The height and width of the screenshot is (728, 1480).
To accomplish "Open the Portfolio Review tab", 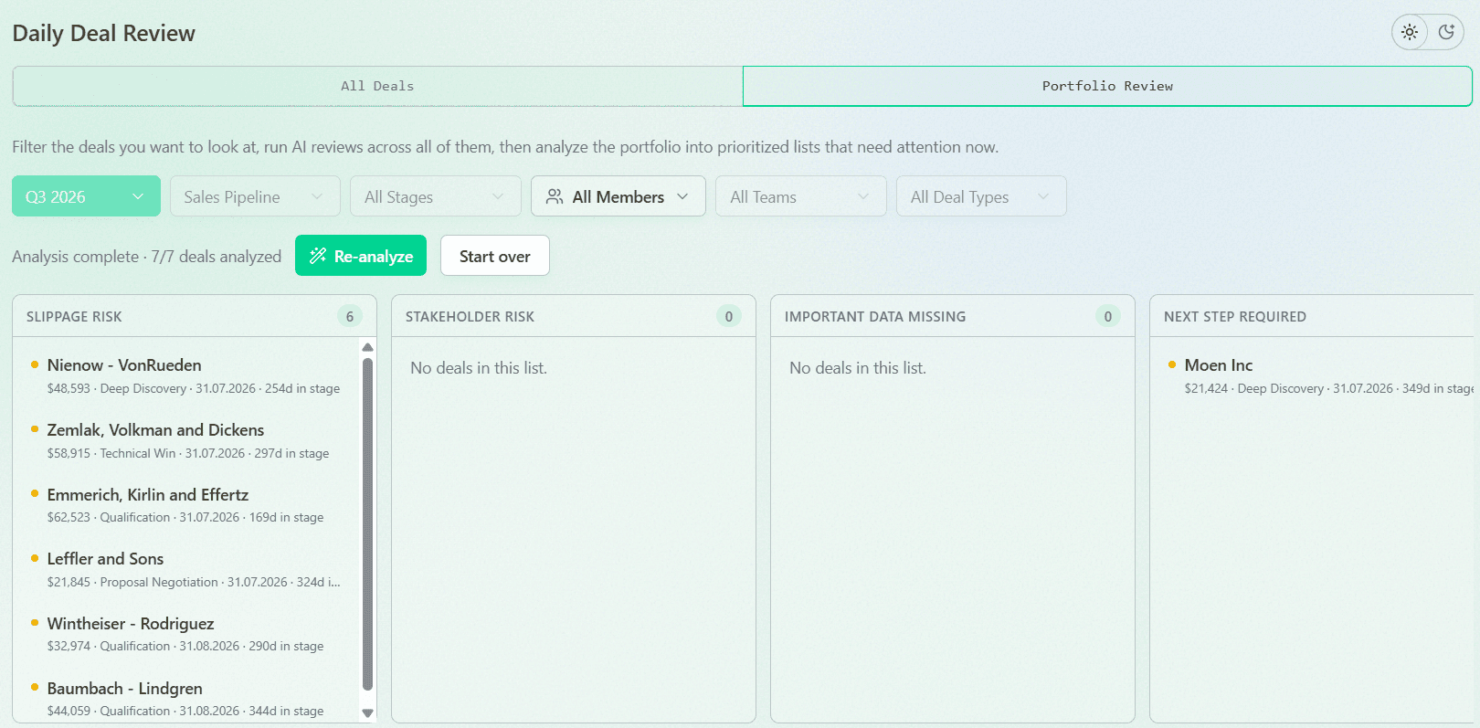I will point(1107,86).
